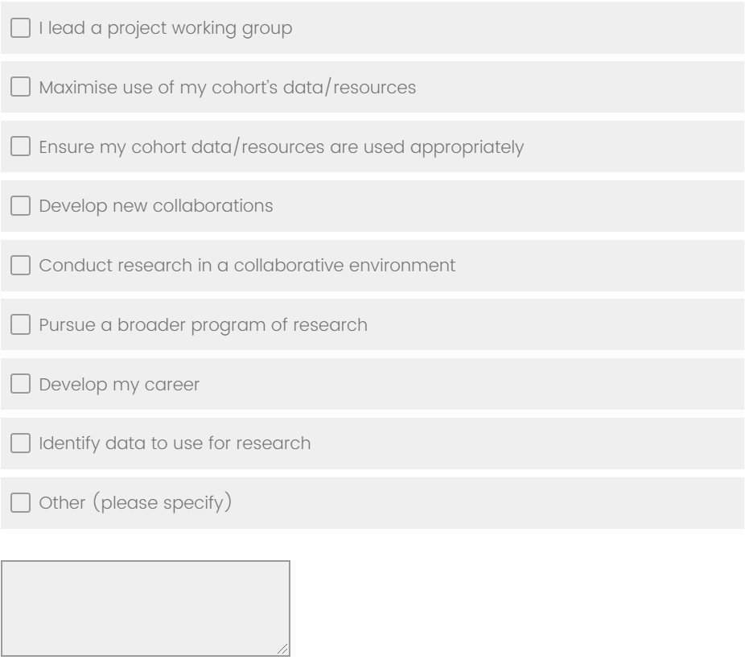Tick the 'Maximise use of my cohort's data/resources' checkbox
This screenshot has height=660, width=745.
(20, 87)
